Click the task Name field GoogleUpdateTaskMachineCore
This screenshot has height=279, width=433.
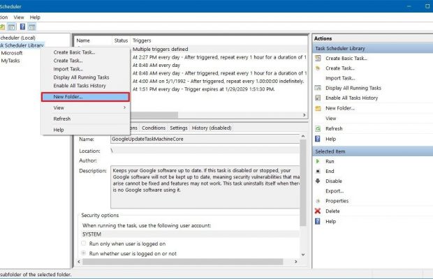pyautogui.click(x=203, y=139)
